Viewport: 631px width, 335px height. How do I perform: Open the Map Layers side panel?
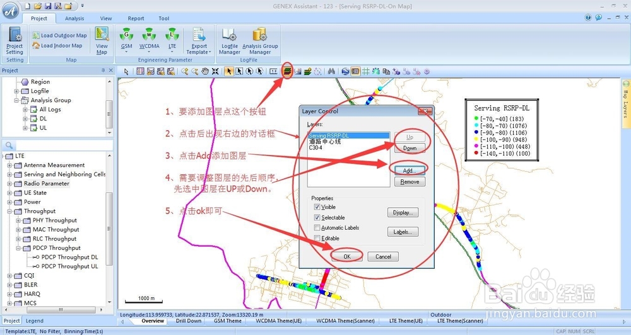click(626, 104)
